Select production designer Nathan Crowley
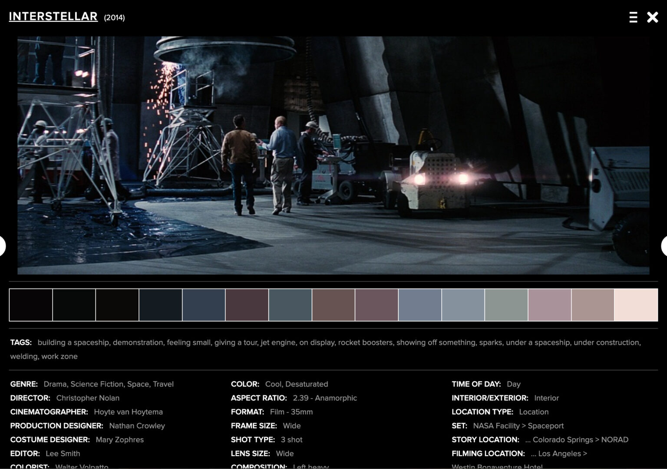Viewport: 667px width, 469px height. pyautogui.click(x=137, y=426)
